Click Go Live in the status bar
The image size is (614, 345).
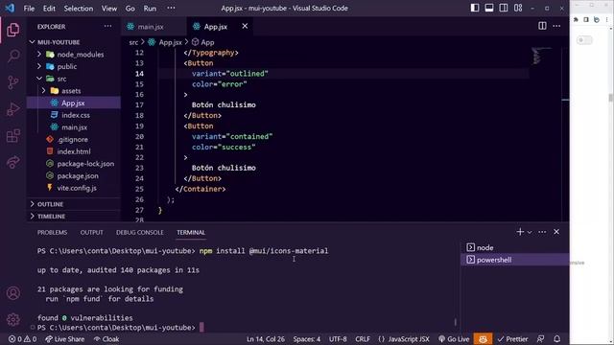(x=454, y=339)
